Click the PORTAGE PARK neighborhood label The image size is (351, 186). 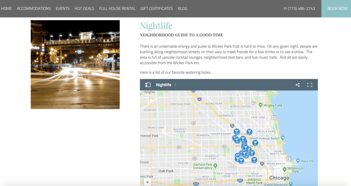coord(181,104)
